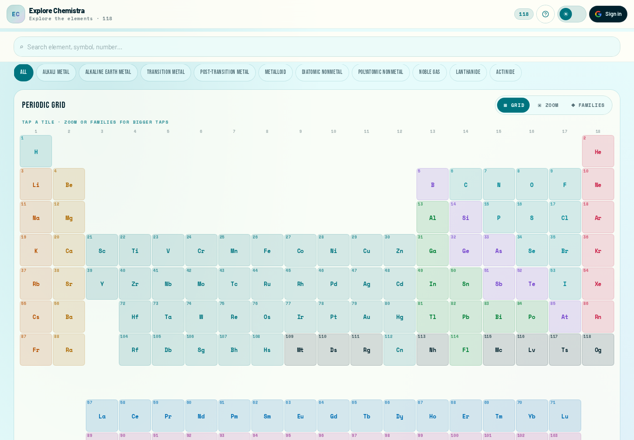
Task: Select the Arsenic As tile
Action: 499,250
